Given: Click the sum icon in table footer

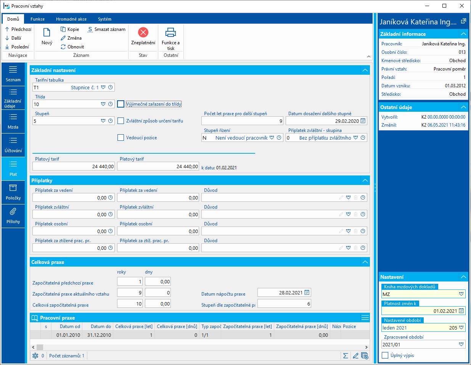Looking at the screenshot, I should point(346,355).
